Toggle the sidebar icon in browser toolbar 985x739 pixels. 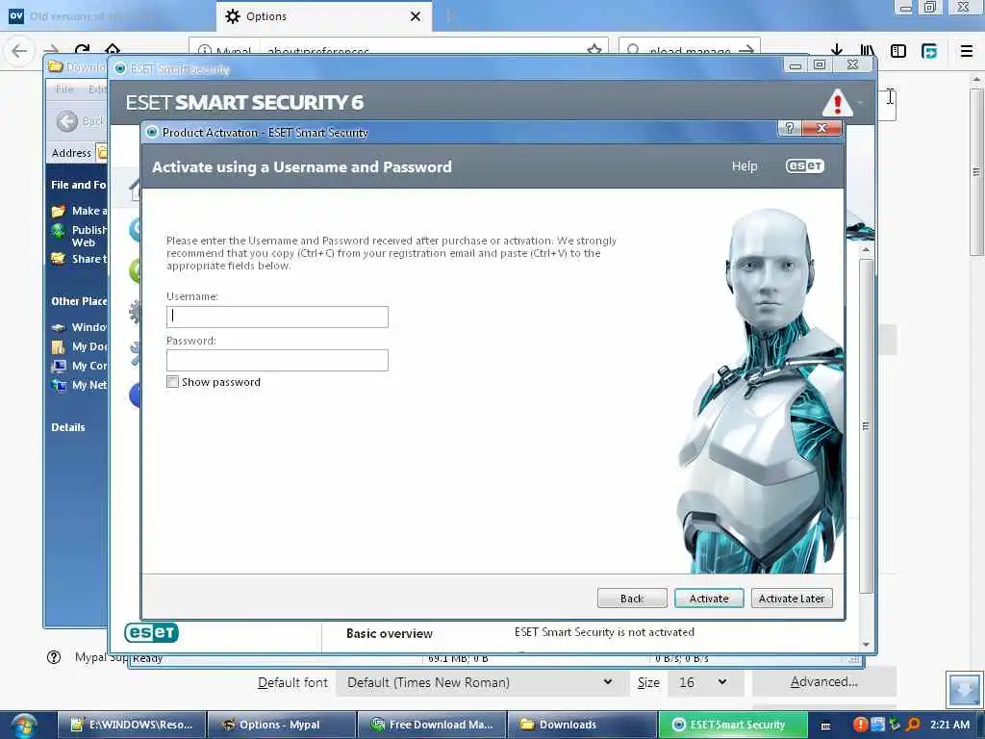coord(898,51)
